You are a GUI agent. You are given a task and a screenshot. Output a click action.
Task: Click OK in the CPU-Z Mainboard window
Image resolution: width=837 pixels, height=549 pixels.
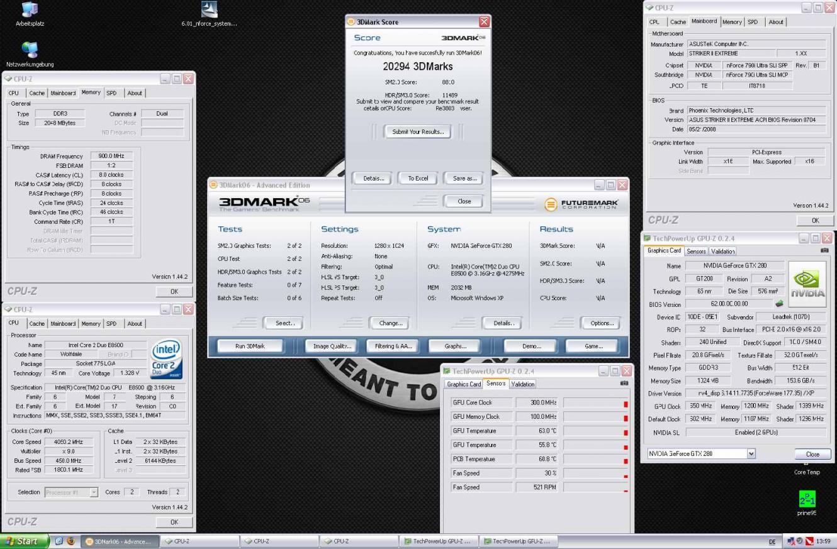[x=816, y=221]
